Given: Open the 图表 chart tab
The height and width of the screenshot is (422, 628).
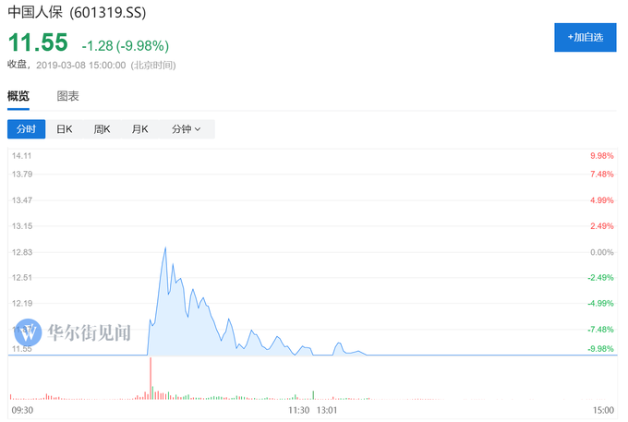Looking at the screenshot, I should (x=67, y=96).
